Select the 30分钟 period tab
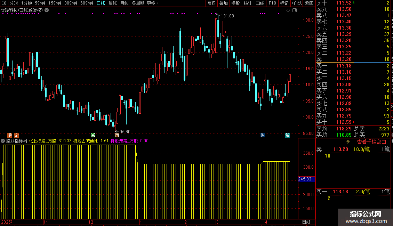The height and width of the screenshot is (226, 393). (71, 3)
